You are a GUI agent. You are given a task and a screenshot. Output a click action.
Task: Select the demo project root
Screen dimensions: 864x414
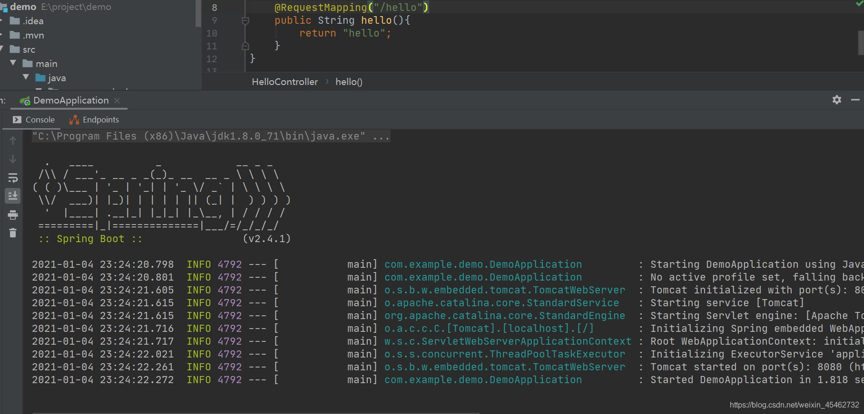click(56, 7)
